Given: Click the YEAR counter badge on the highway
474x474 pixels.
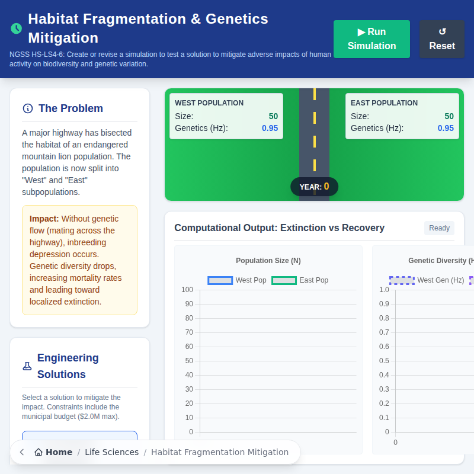Looking at the screenshot, I should point(314,186).
